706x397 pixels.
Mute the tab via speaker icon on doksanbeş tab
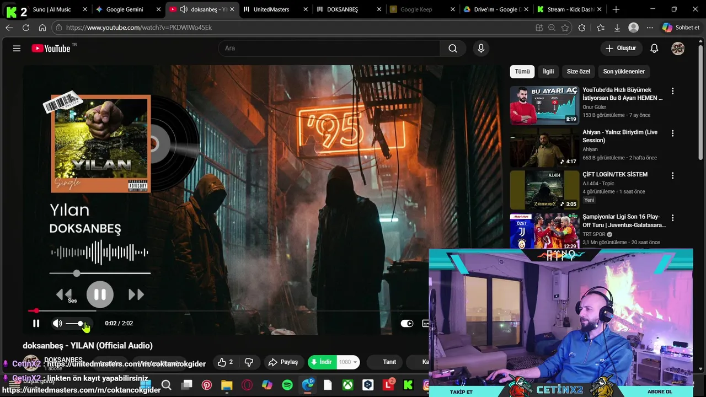click(x=184, y=9)
